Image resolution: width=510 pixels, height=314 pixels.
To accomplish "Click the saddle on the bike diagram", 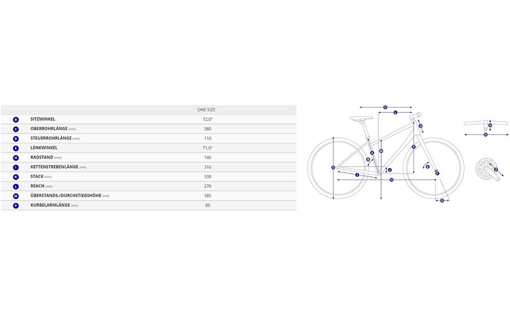I will click(361, 118).
